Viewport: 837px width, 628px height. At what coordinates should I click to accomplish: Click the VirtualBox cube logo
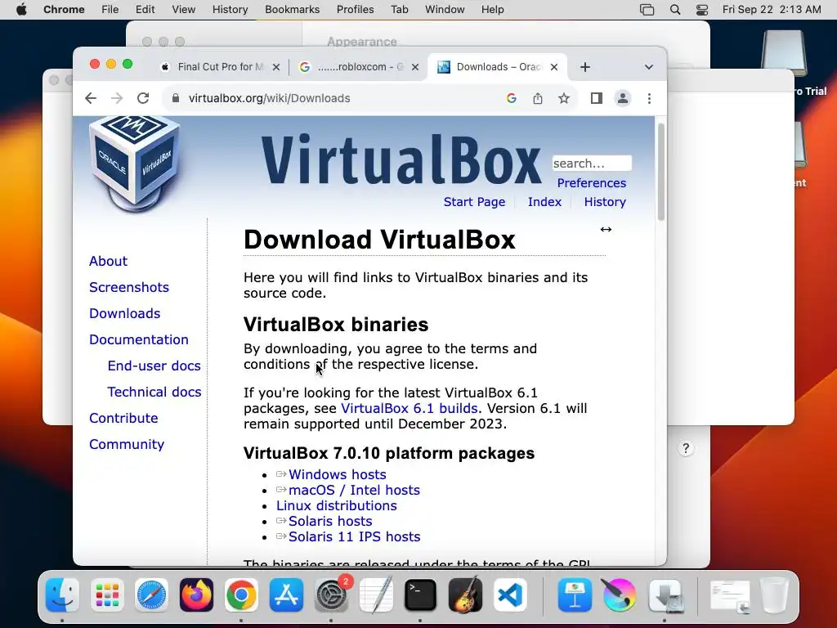point(135,164)
